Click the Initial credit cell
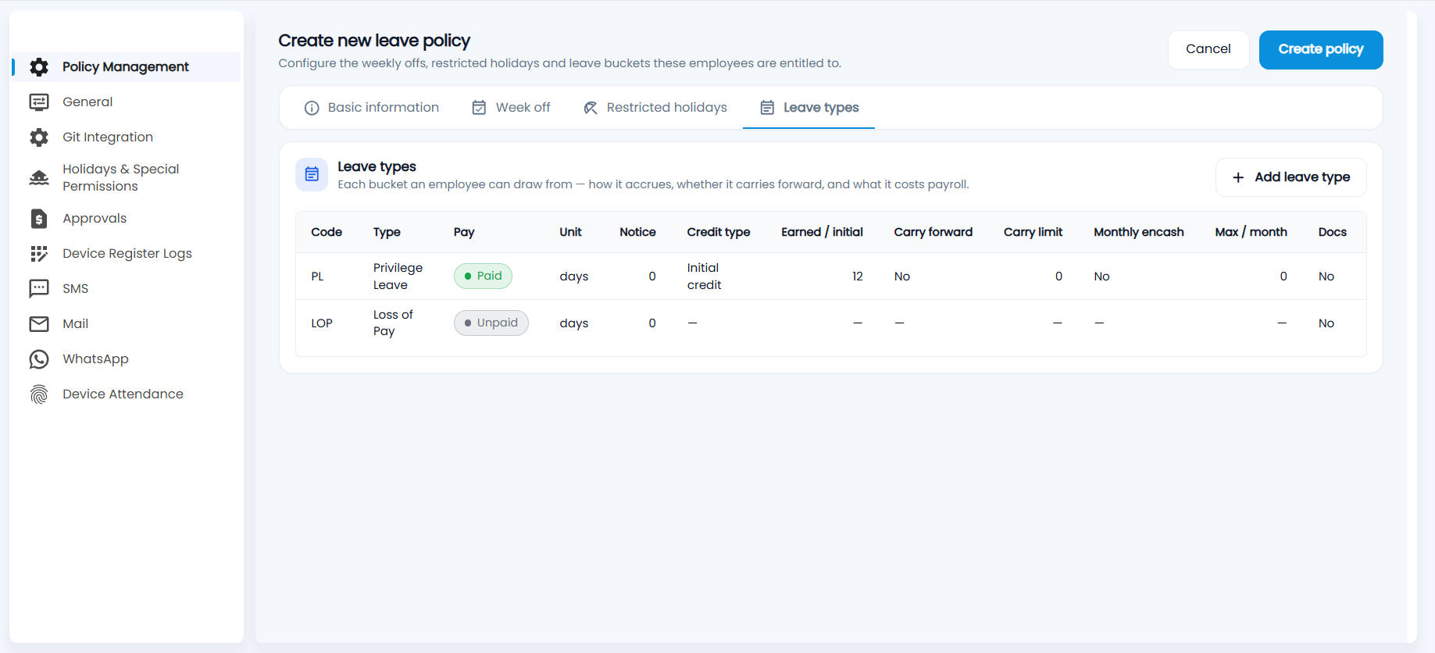 (x=704, y=277)
